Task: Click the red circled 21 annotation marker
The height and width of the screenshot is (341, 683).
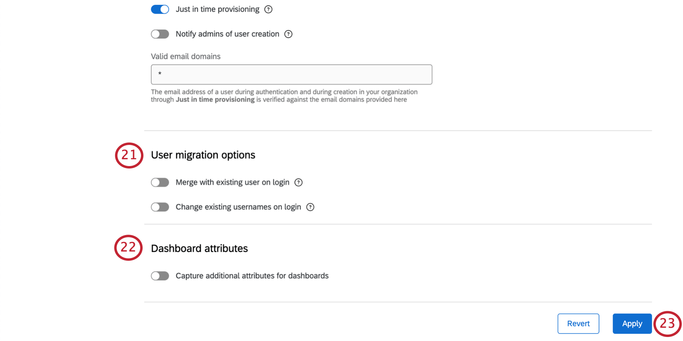Action: click(x=129, y=155)
